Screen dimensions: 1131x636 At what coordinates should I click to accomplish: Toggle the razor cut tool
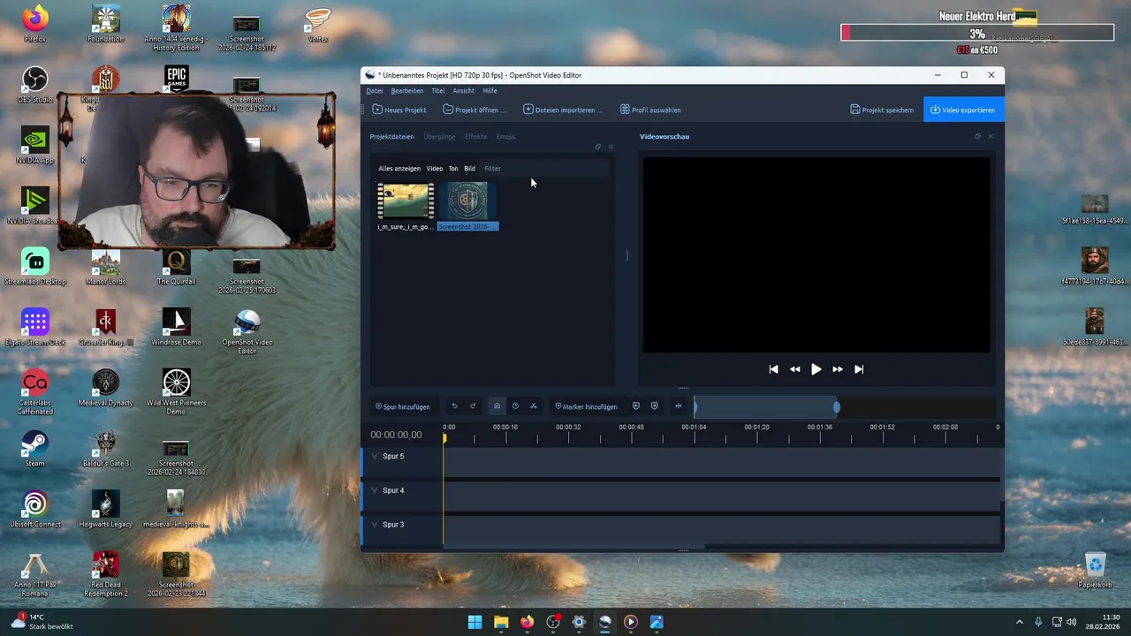coord(534,406)
